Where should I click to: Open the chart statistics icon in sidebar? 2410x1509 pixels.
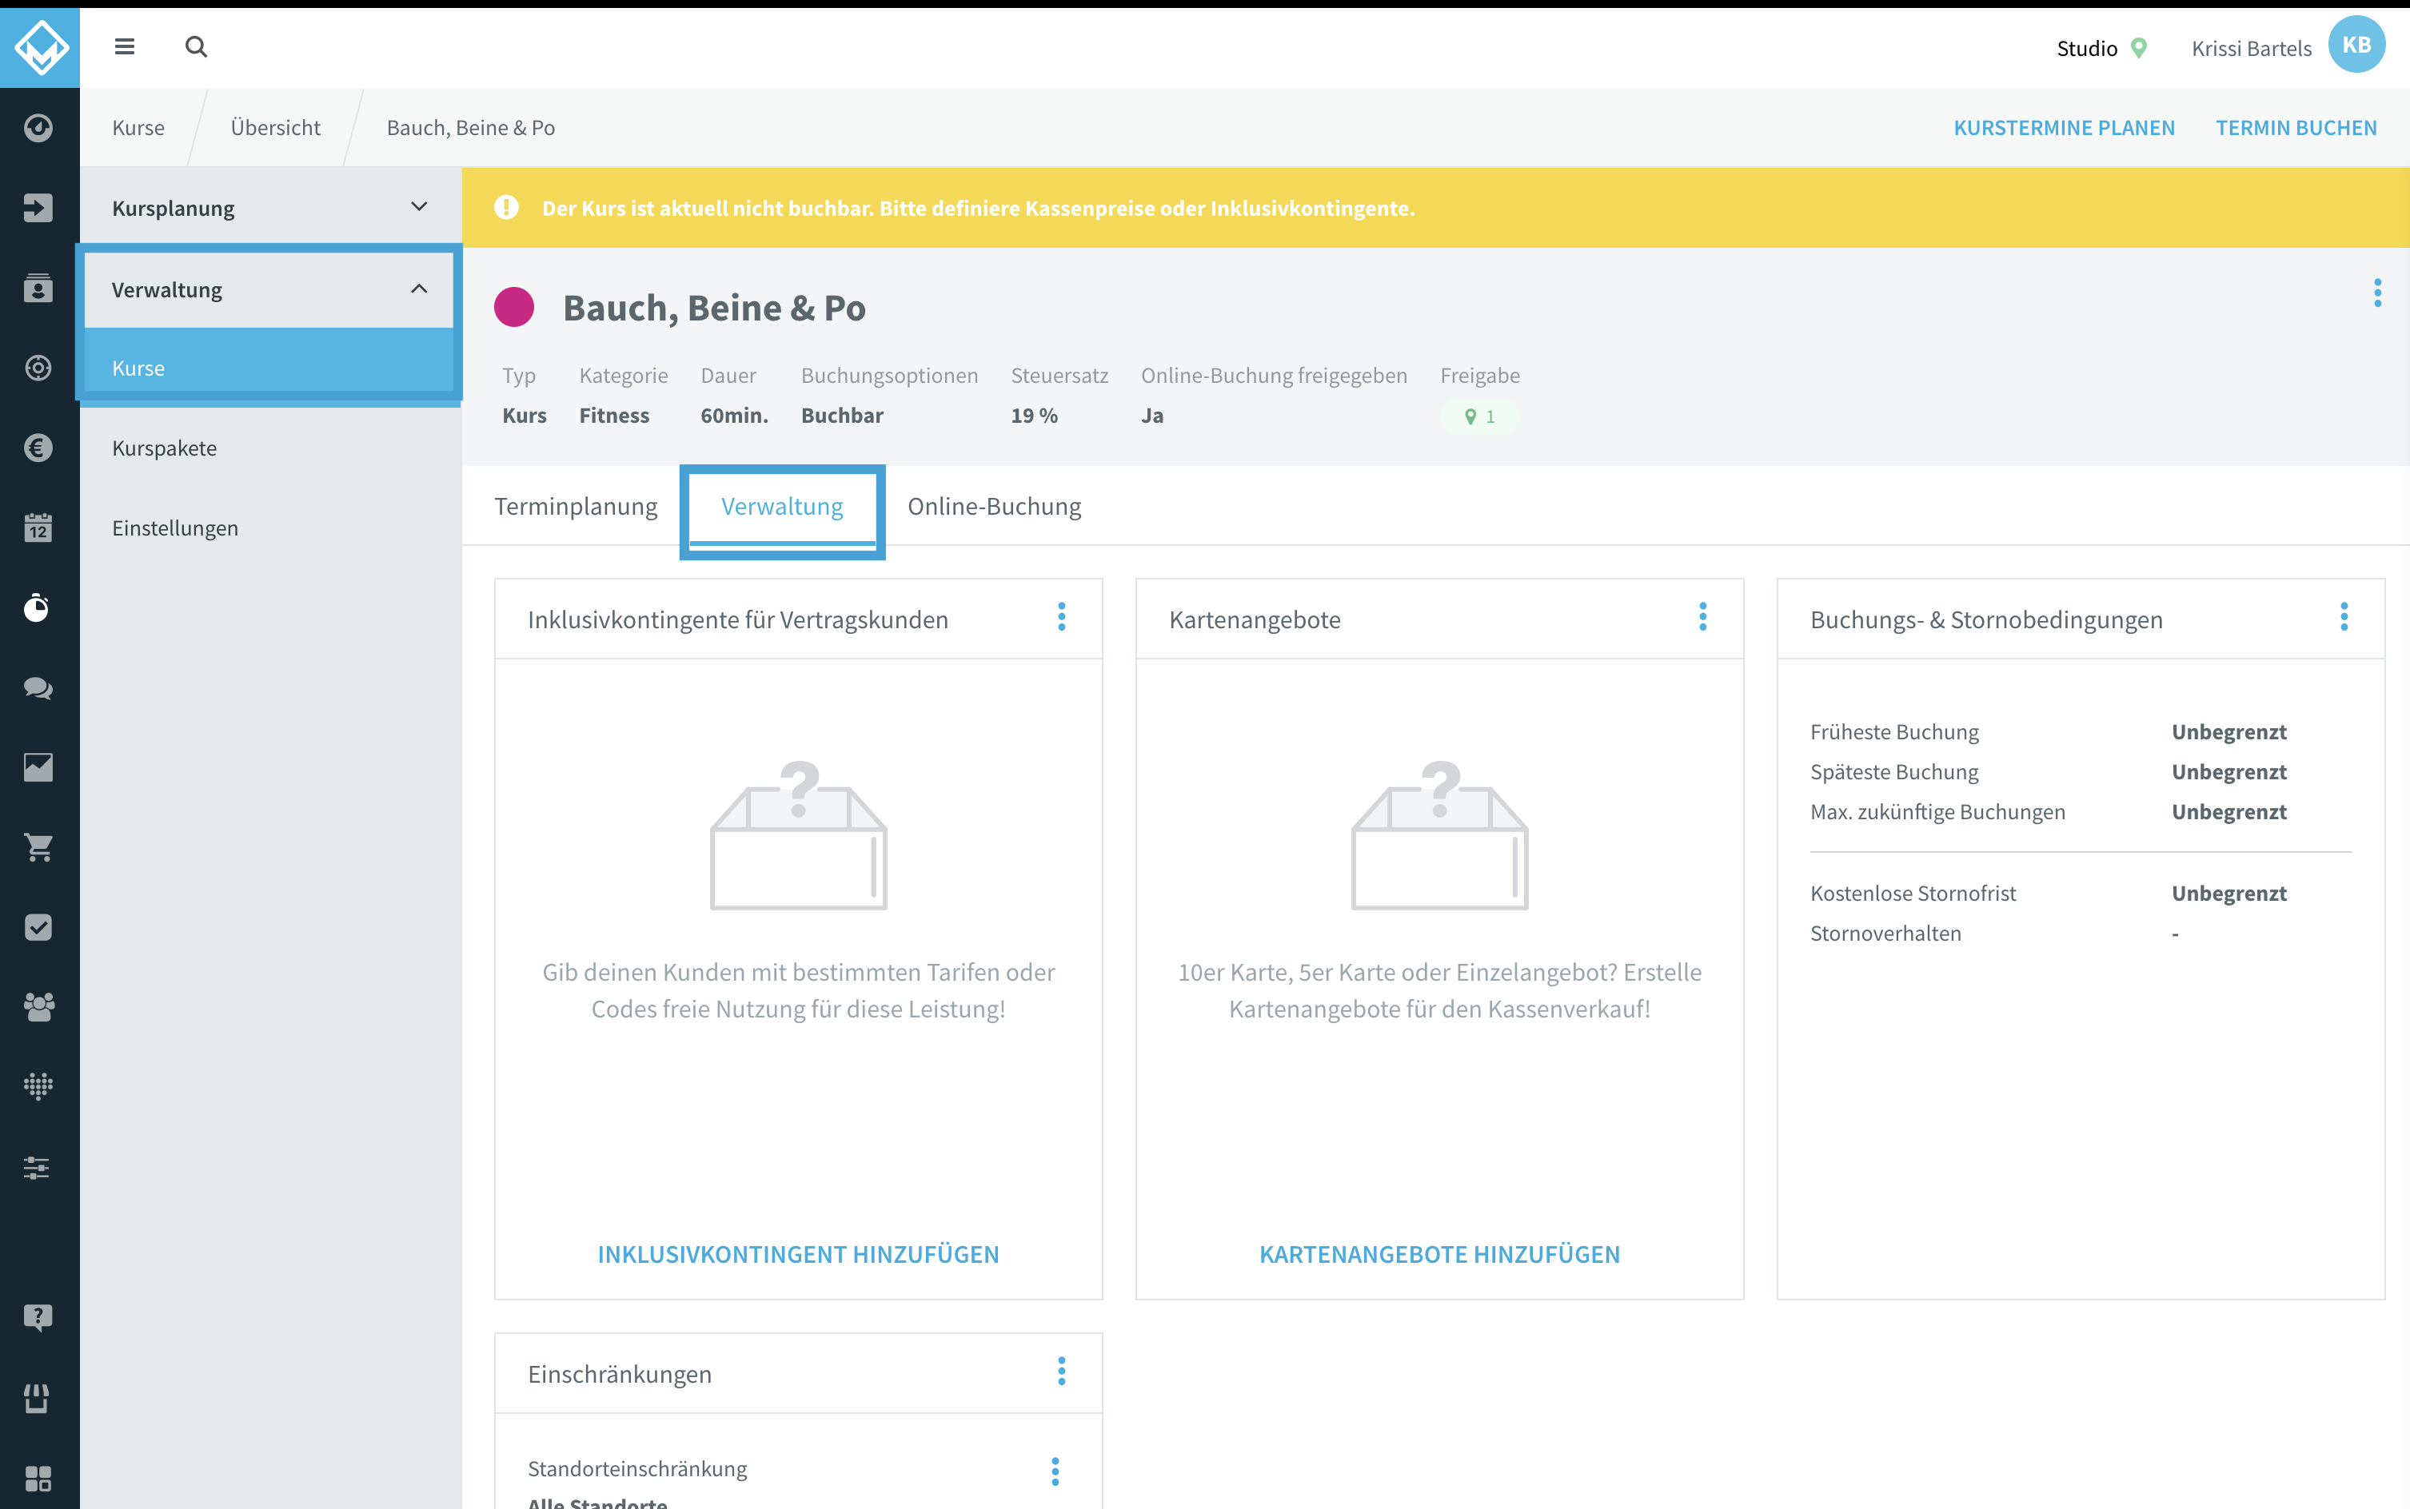coord(38,767)
